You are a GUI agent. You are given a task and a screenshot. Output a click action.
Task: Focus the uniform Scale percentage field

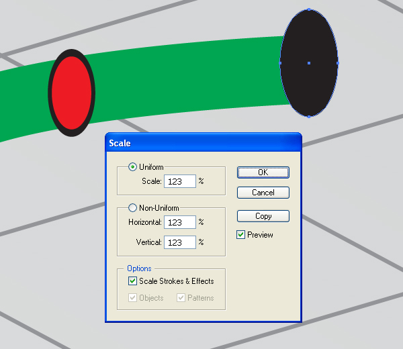[x=180, y=181]
